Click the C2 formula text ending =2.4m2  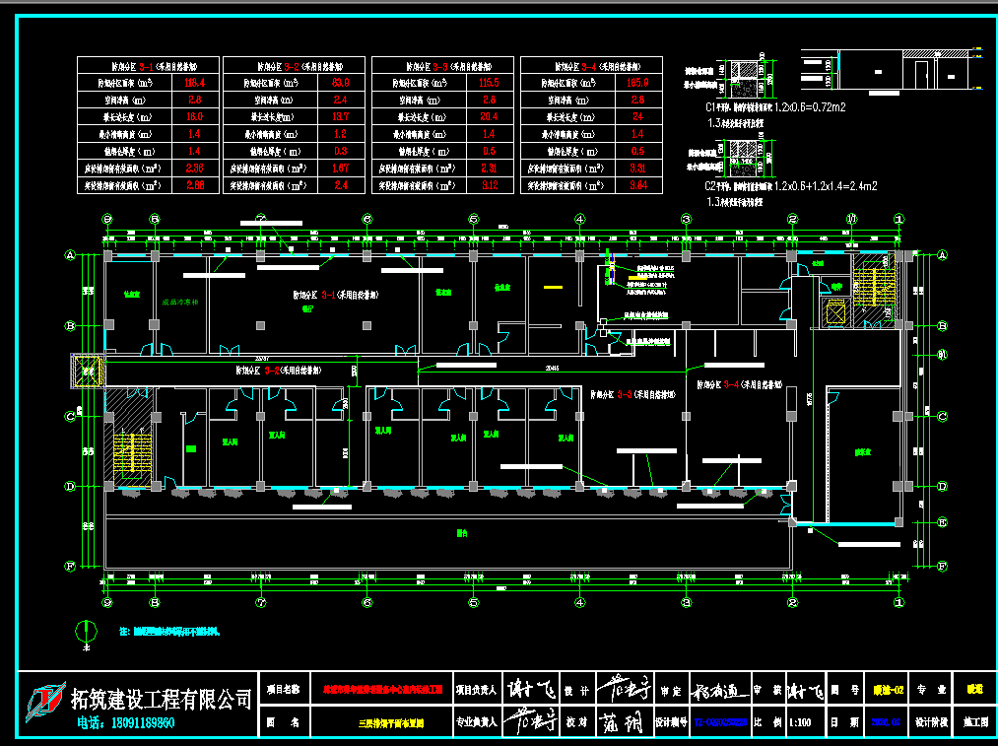tap(826, 185)
